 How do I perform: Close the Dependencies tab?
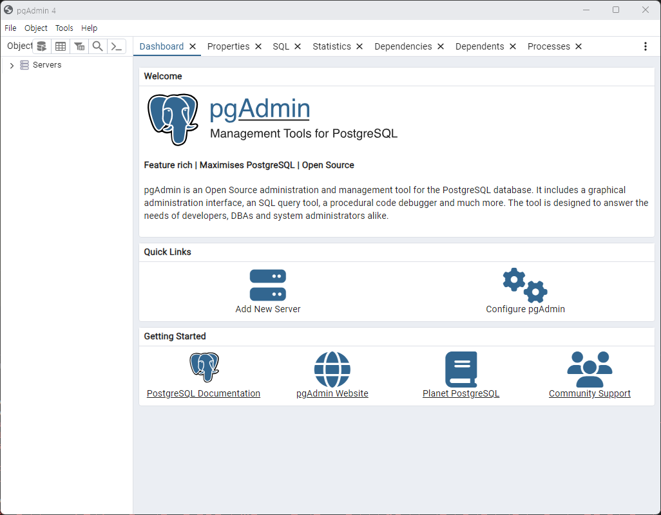(x=441, y=46)
